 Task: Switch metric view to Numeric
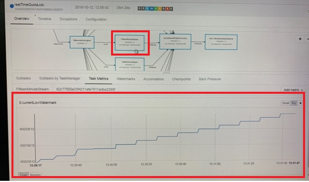[x=36, y=175]
